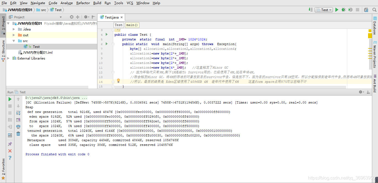The image size is (378, 183).
Task: Open the Project Structure dialog icon
Action: (366, 10)
